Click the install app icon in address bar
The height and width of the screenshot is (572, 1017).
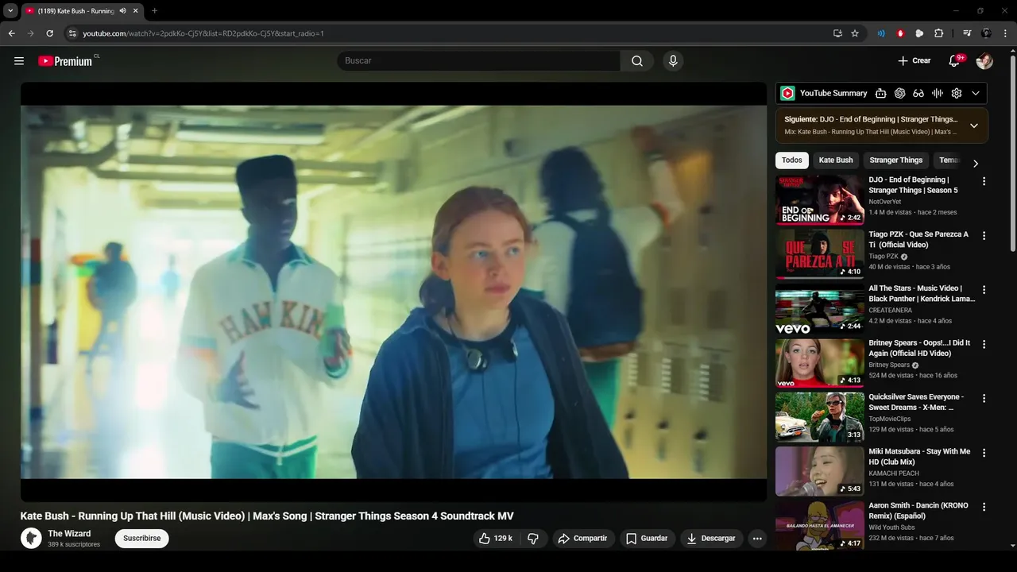click(x=837, y=33)
